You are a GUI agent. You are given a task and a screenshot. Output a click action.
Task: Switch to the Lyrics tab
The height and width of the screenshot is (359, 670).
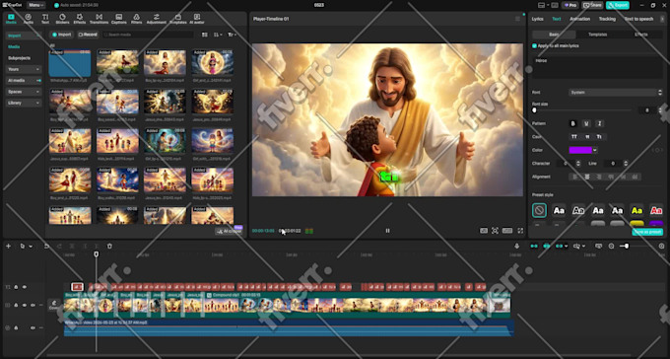click(538, 19)
